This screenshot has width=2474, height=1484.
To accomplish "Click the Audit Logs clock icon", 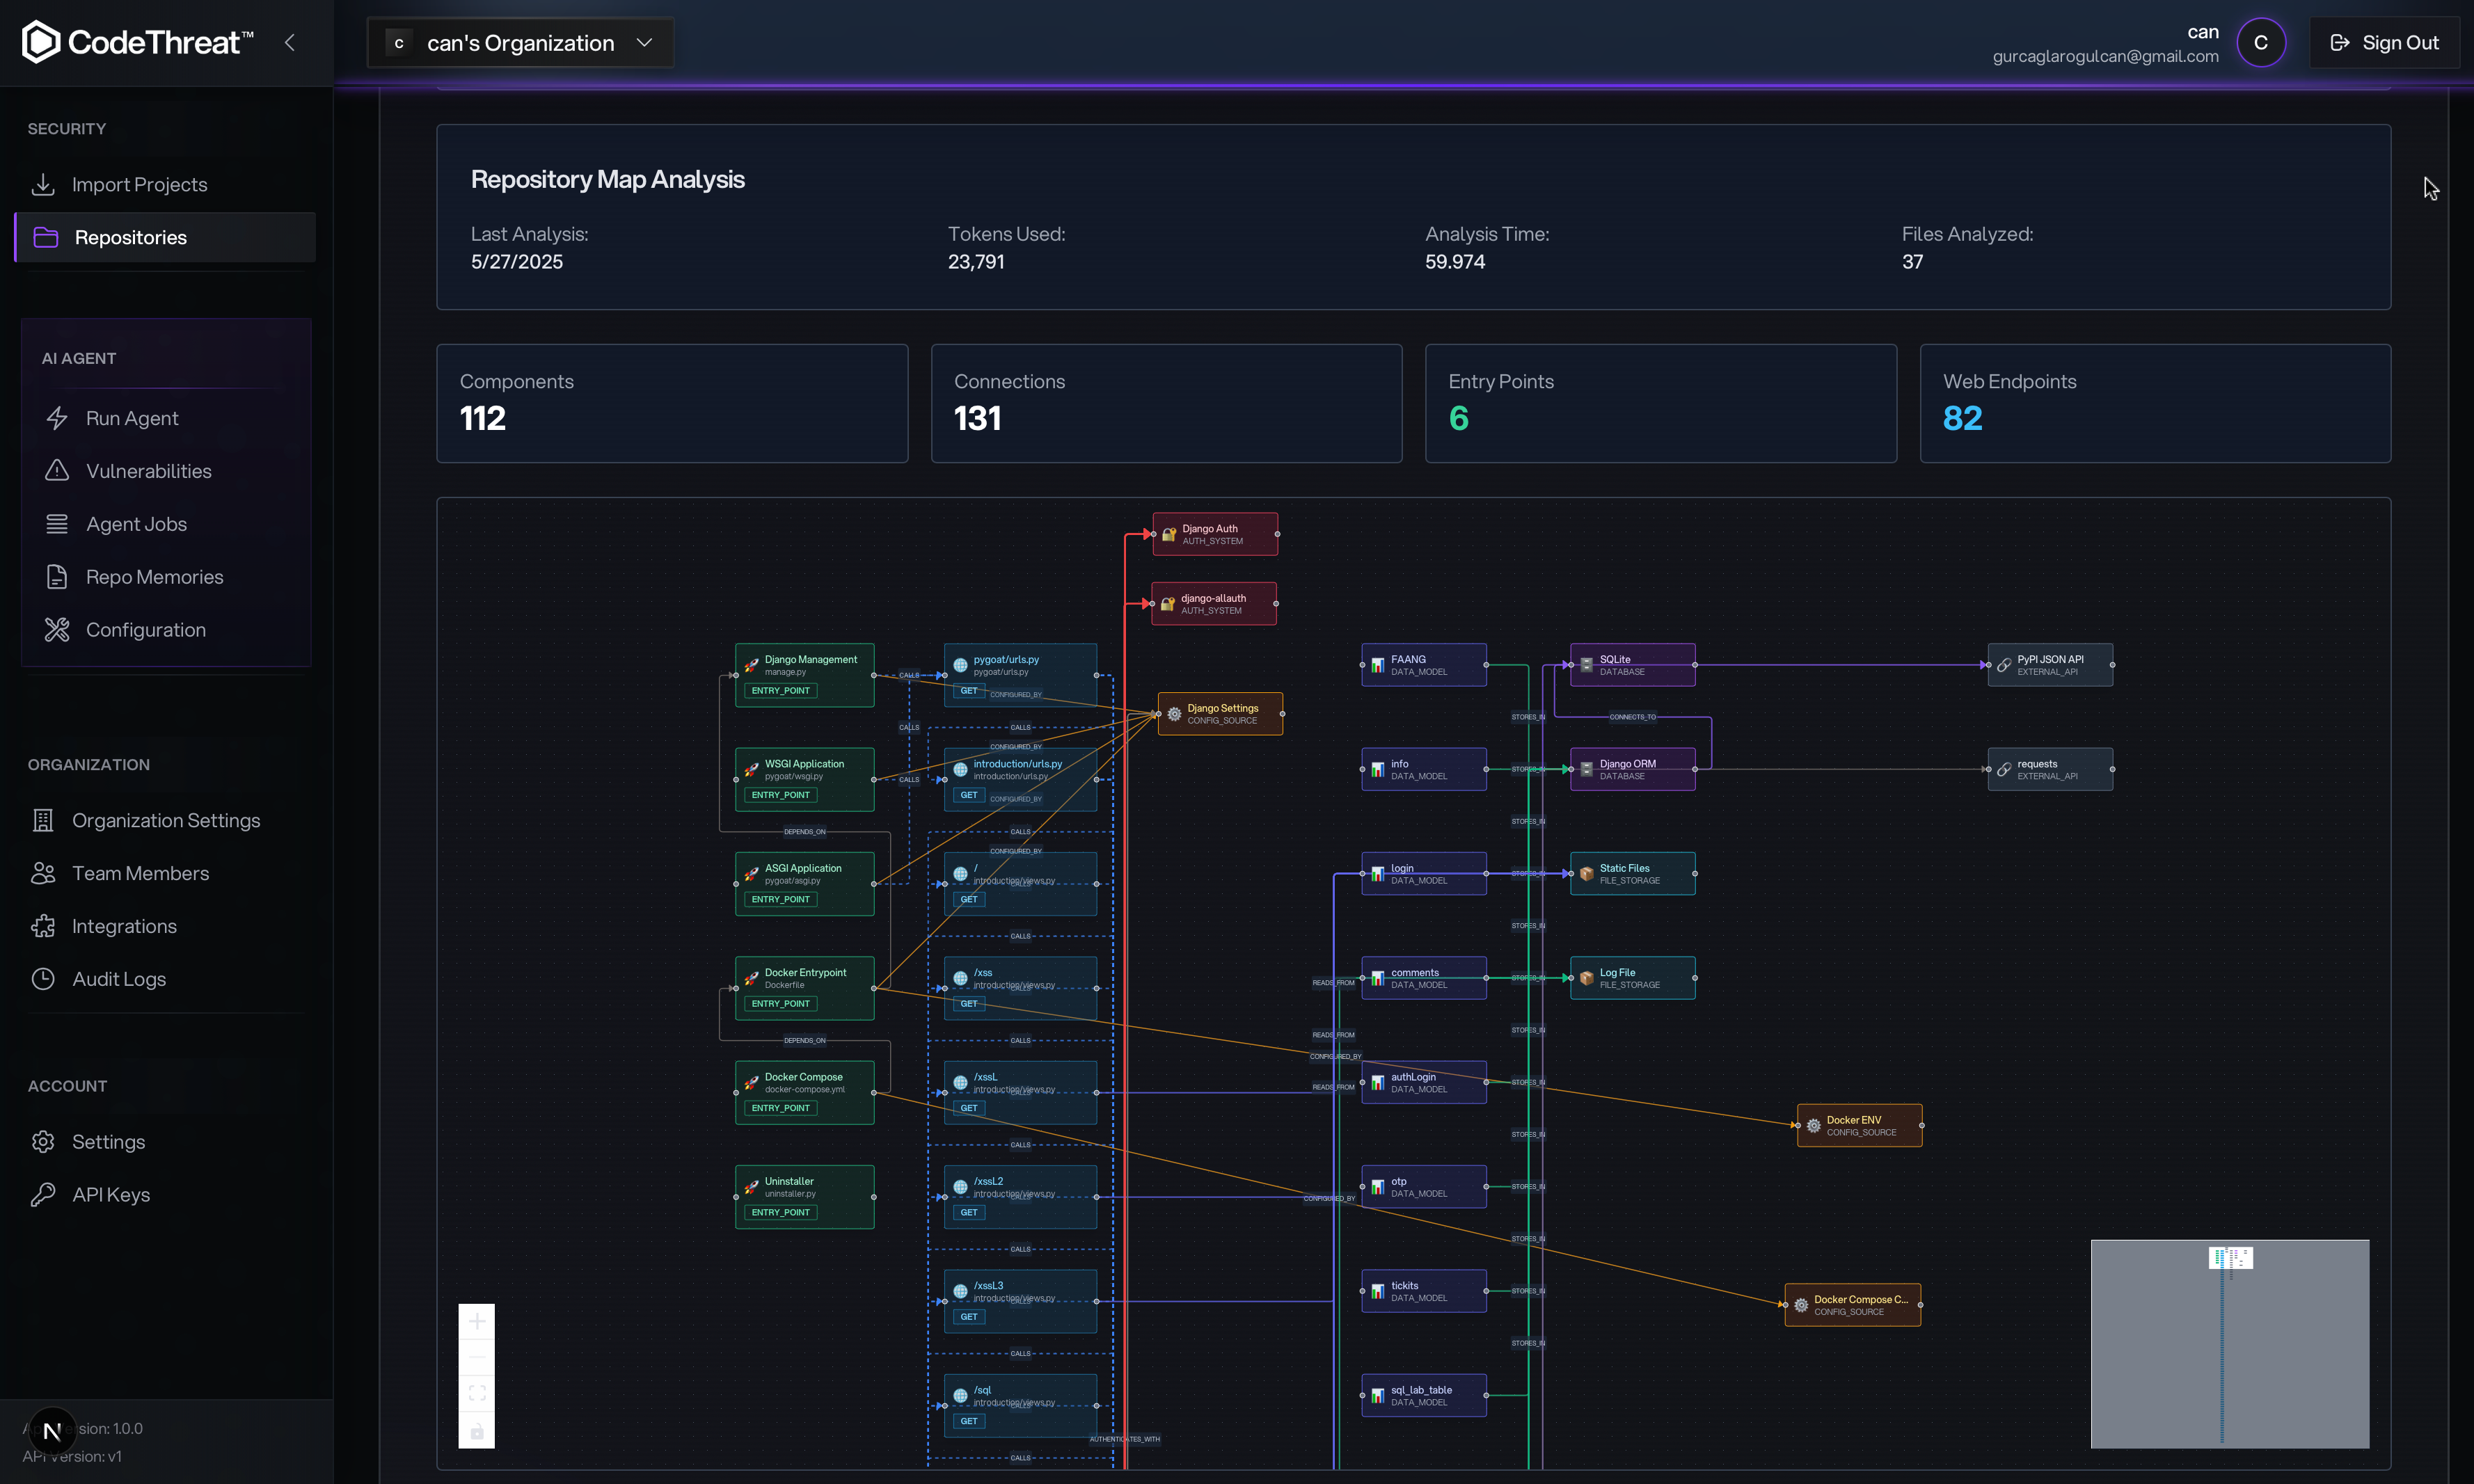I will coord(43,979).
